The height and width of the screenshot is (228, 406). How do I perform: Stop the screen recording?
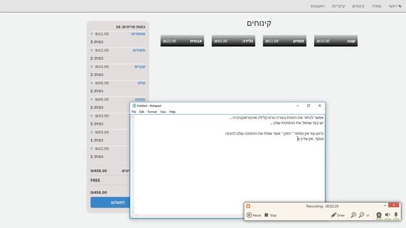pyautogui.click(x=270, y=215)
